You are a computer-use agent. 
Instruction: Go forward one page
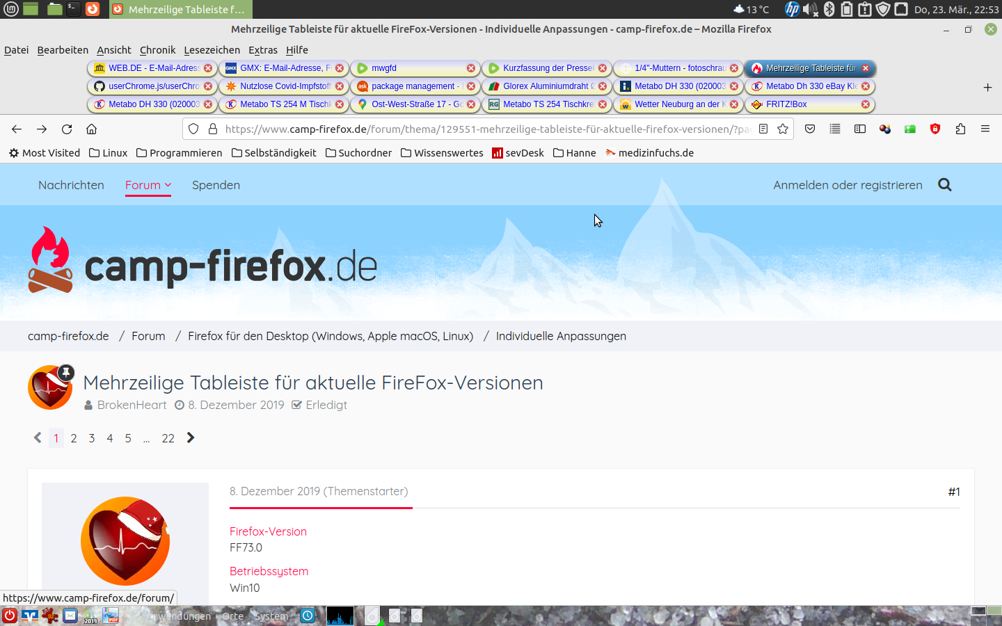(42, 129)
